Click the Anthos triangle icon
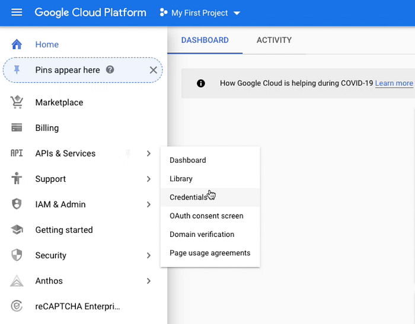 click(x=17, y=281)
